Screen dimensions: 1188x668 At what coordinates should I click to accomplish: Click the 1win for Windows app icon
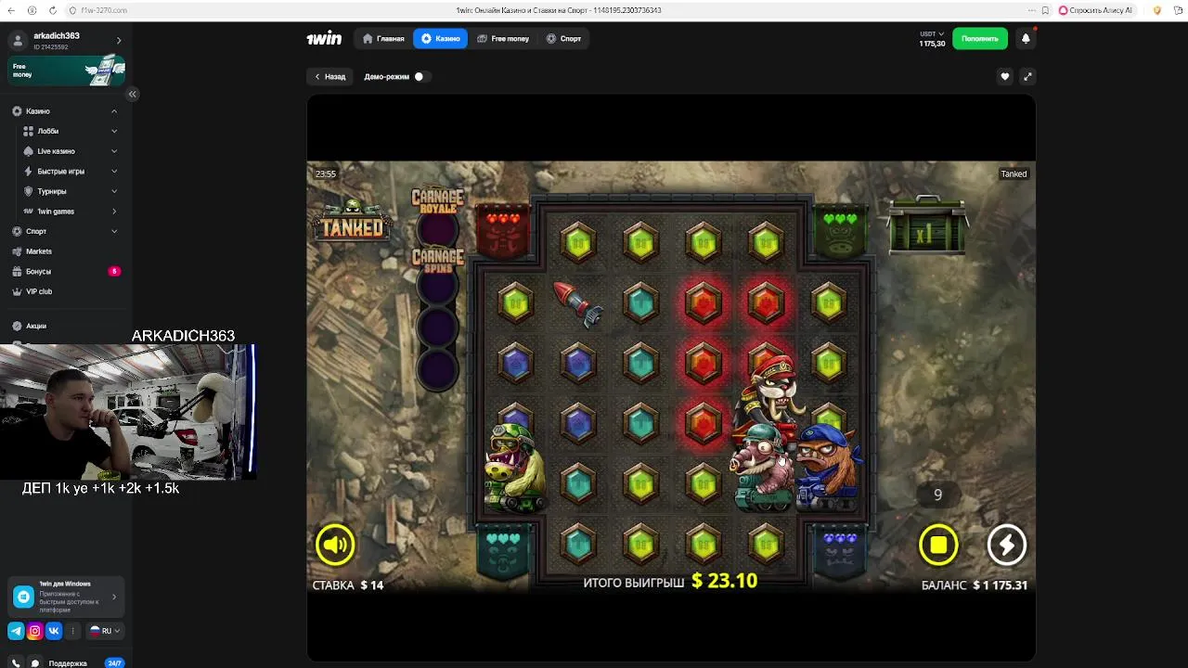pos(23,597)
